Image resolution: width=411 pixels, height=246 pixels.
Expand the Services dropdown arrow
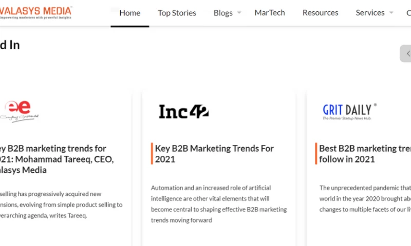[x=391, y=13]
